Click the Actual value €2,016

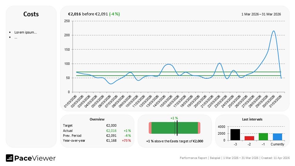coord(111,131)
